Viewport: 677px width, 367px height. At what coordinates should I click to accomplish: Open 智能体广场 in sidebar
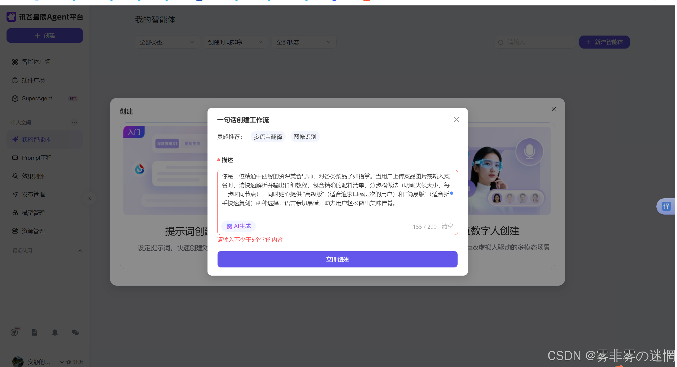coord(36,62)
